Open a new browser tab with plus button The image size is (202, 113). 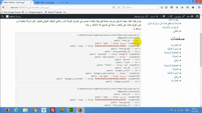(67, 2)
